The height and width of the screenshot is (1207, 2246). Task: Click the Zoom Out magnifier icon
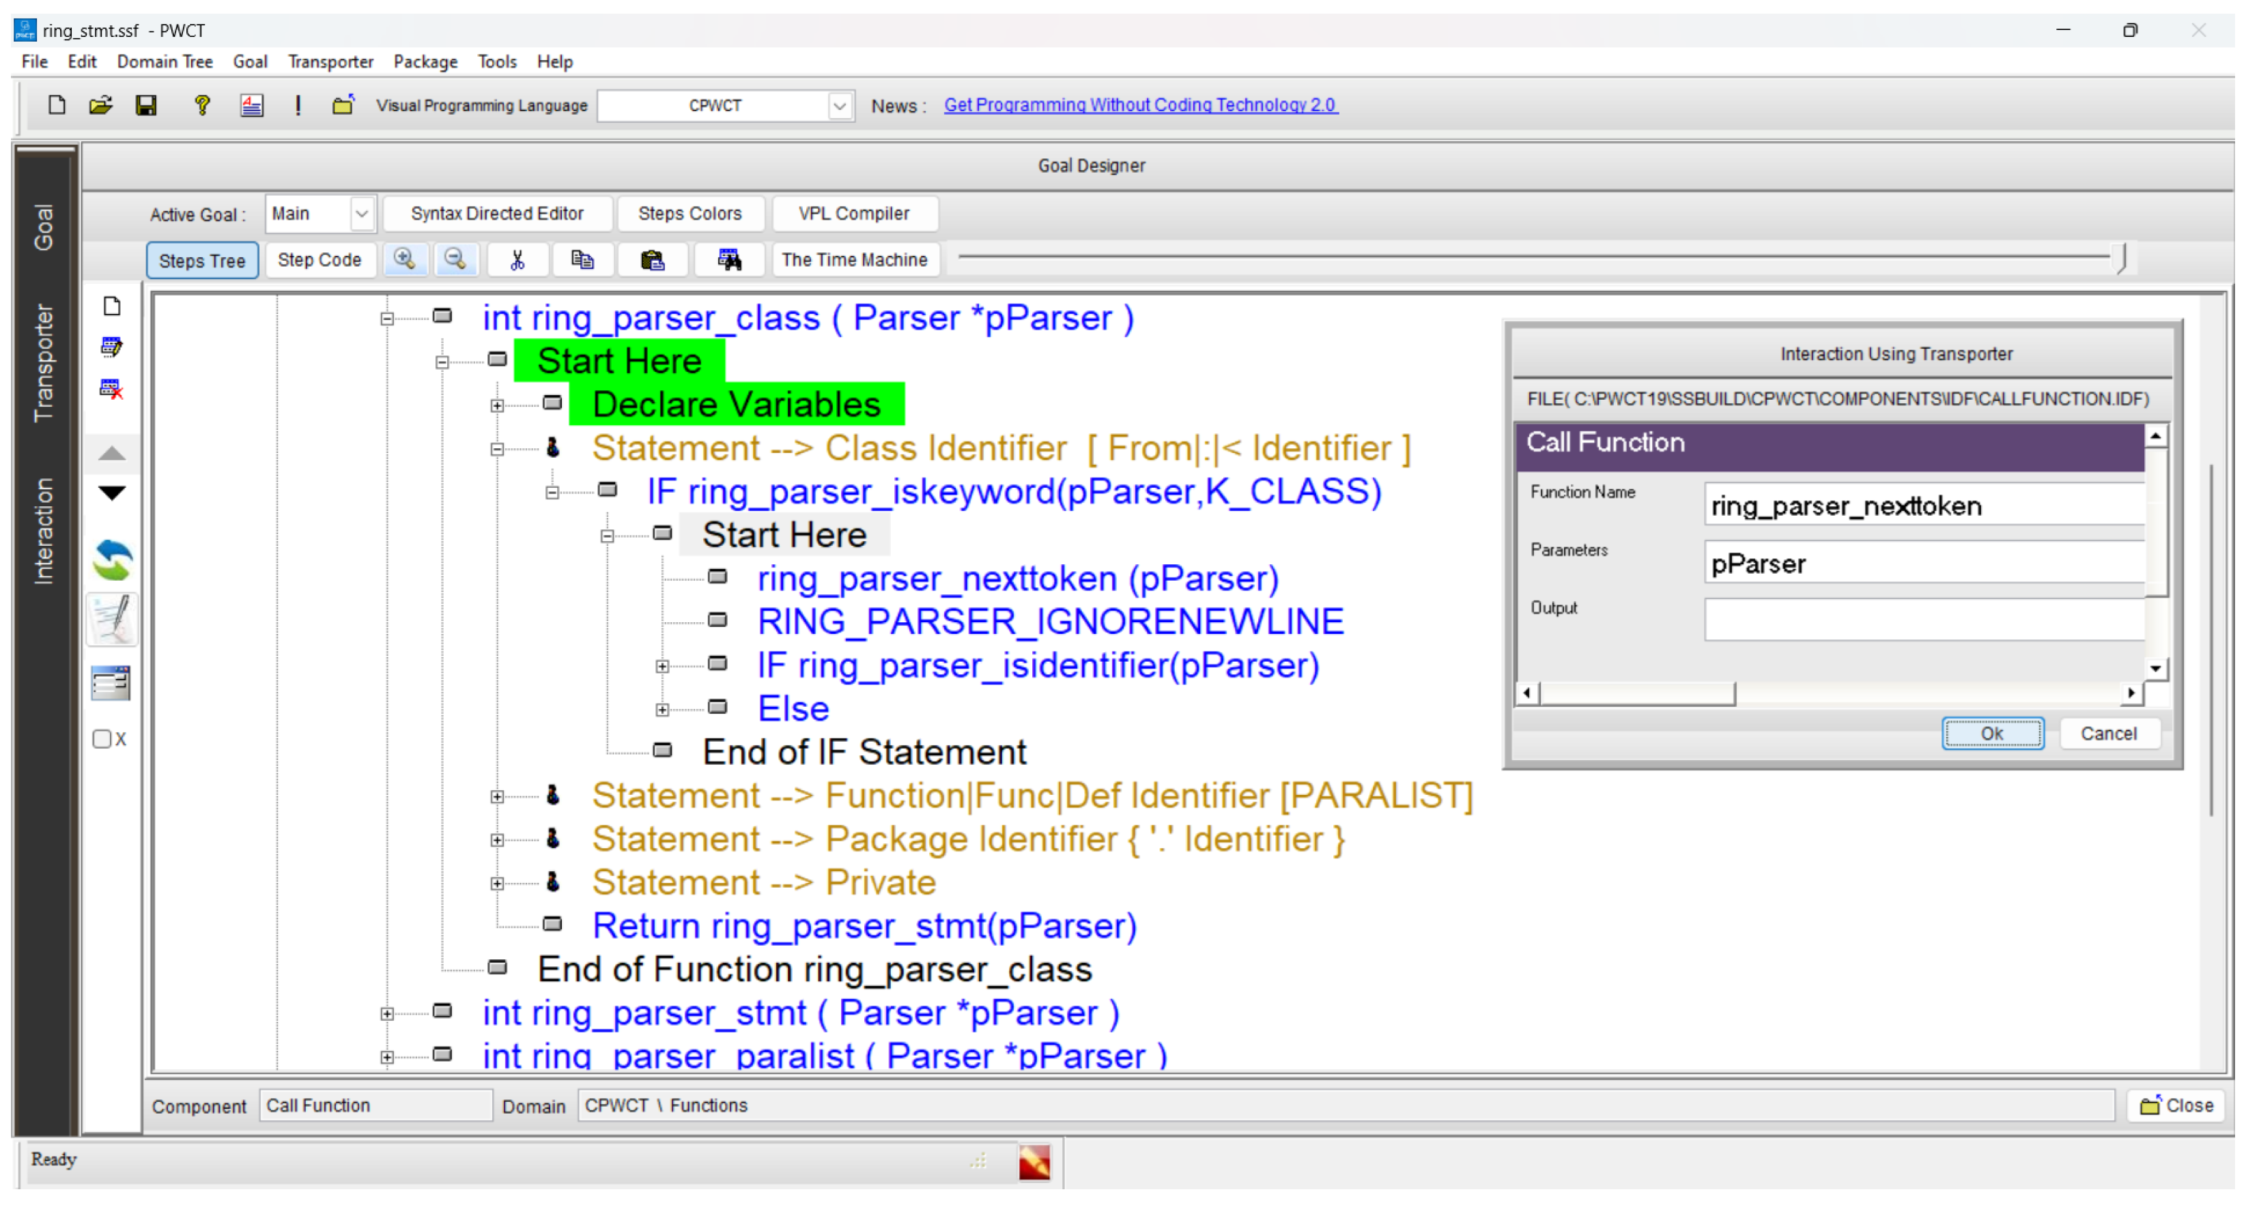coord(455,260)
